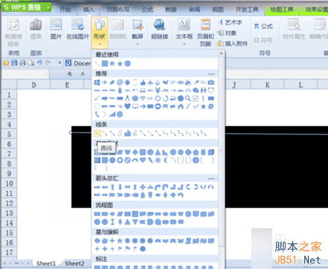Open the 截屏 screenshot dropdown arrow
The height and width of the screenshot is (269, 328).
click(138, 45)
